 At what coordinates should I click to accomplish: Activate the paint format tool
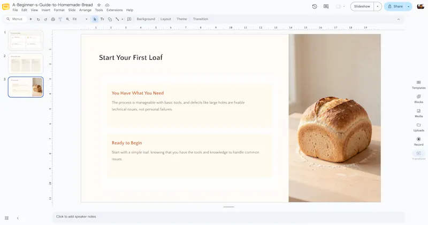(60, 19)
